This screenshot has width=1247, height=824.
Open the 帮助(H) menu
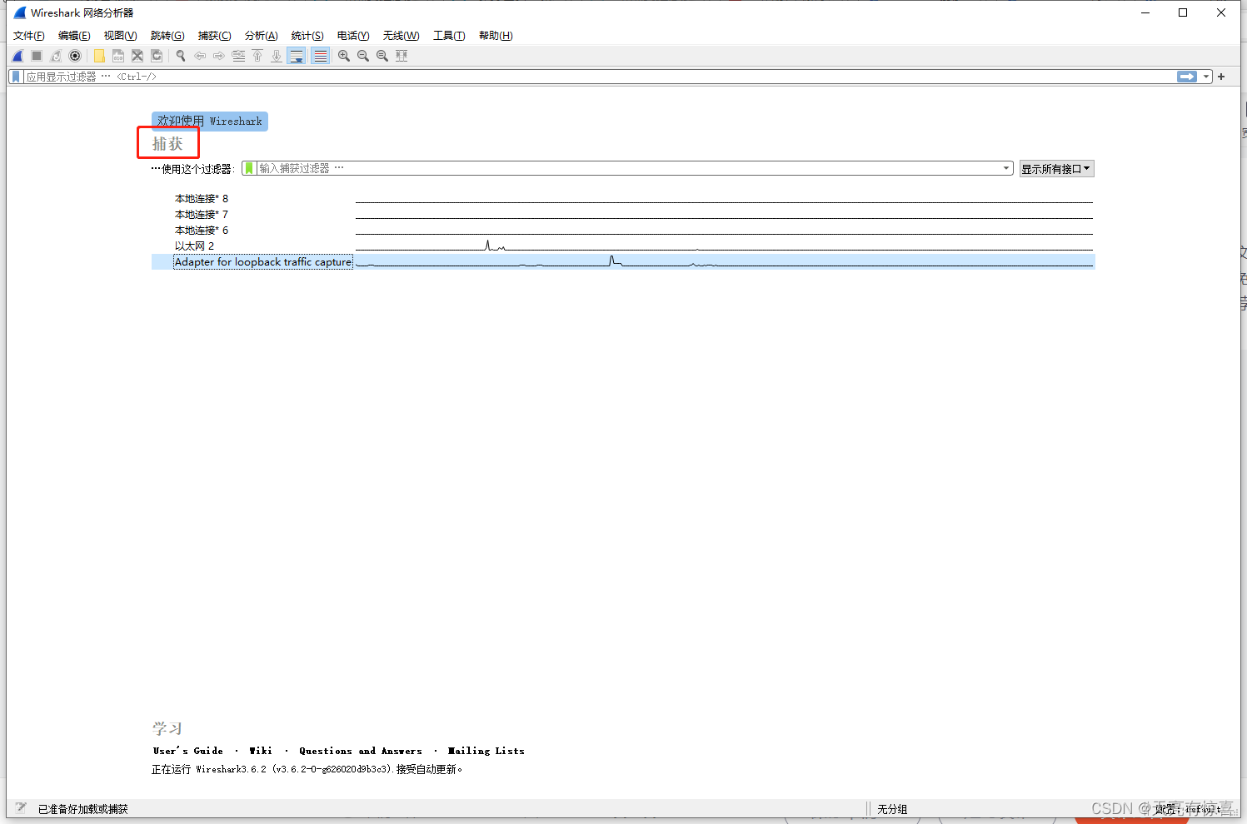(x=496, y=36)
